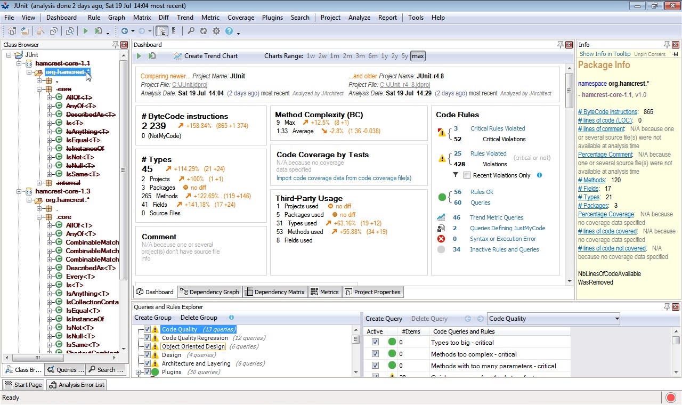Uncheck the Design group checkbox

(148, 355)
